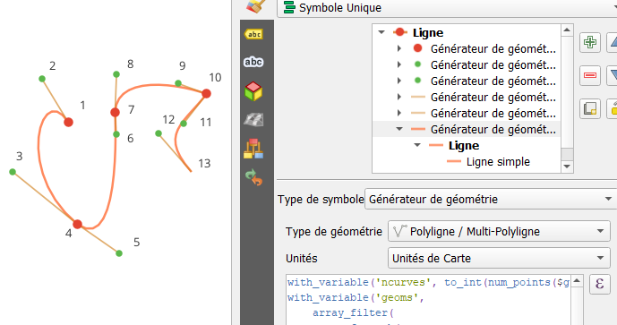Screen dimensions: 617x325
Task: Click green control point 5 on map
Action: point(119,253)
